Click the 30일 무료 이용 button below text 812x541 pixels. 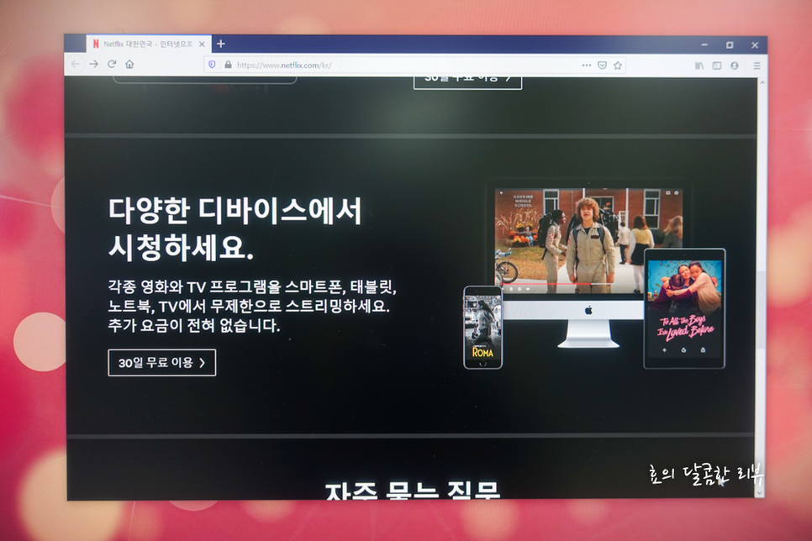162,362
